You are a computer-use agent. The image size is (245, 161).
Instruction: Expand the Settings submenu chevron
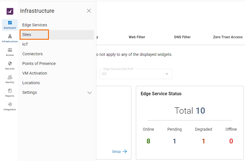[x=90, y=93]
